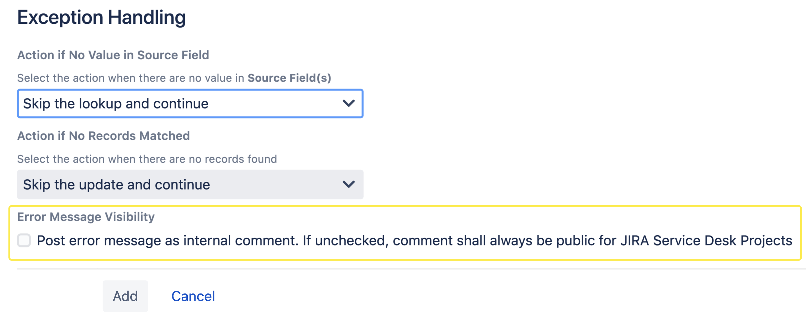
Task: Click the horizontal divider line above the Add button
Action: tap(407, 269)
